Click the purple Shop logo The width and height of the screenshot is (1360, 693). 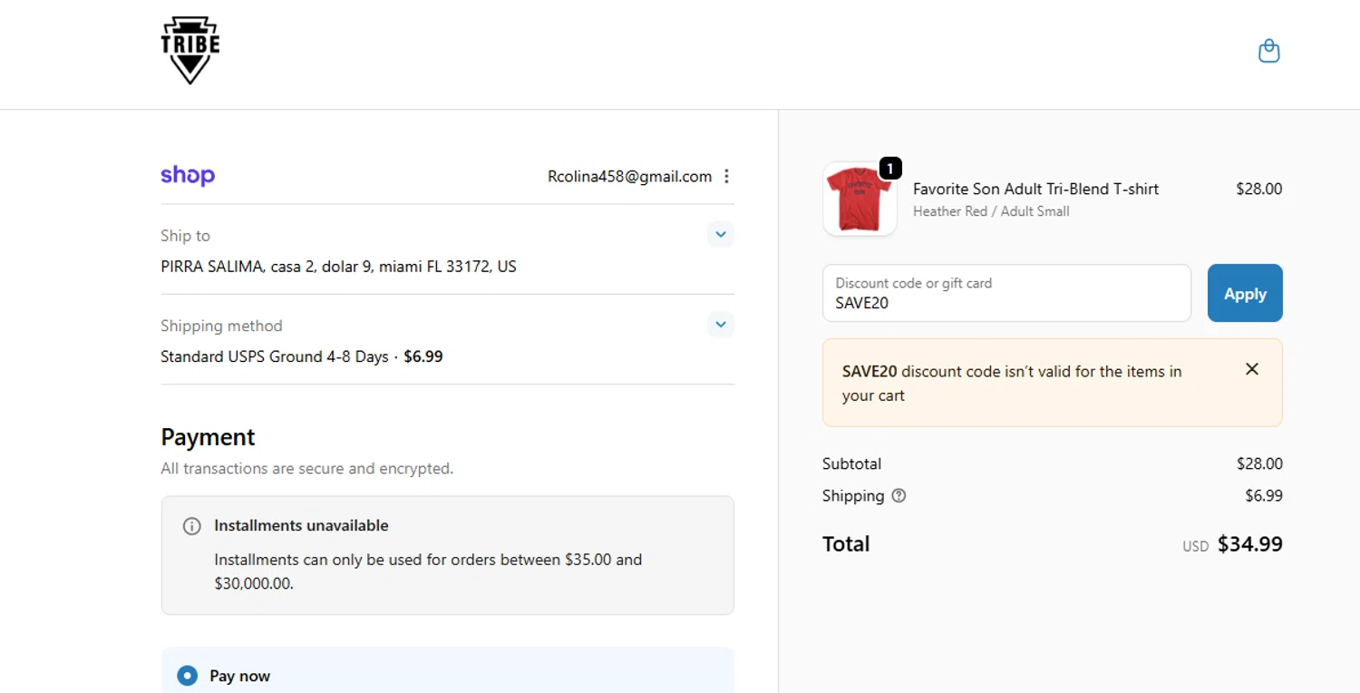188,175
